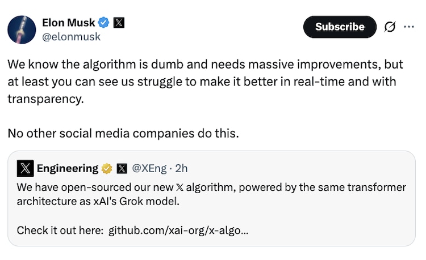The width and height of the screenshot is (426, 260).
Task: Click the blue verified checkmark badge
Action: click(104, 23)
